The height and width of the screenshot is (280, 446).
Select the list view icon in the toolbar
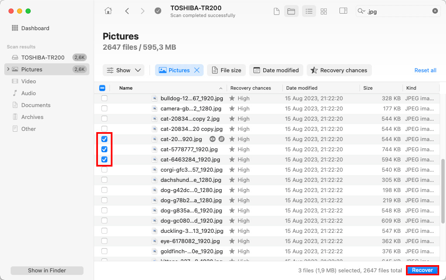[x=309, y=11]
